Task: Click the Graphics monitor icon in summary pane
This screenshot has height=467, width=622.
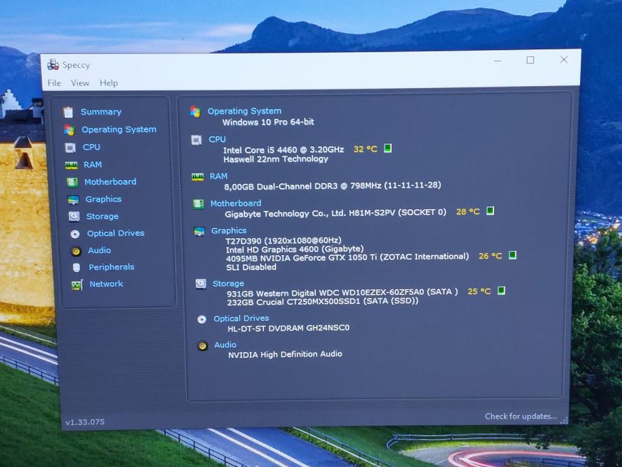Action: [199, 231]
